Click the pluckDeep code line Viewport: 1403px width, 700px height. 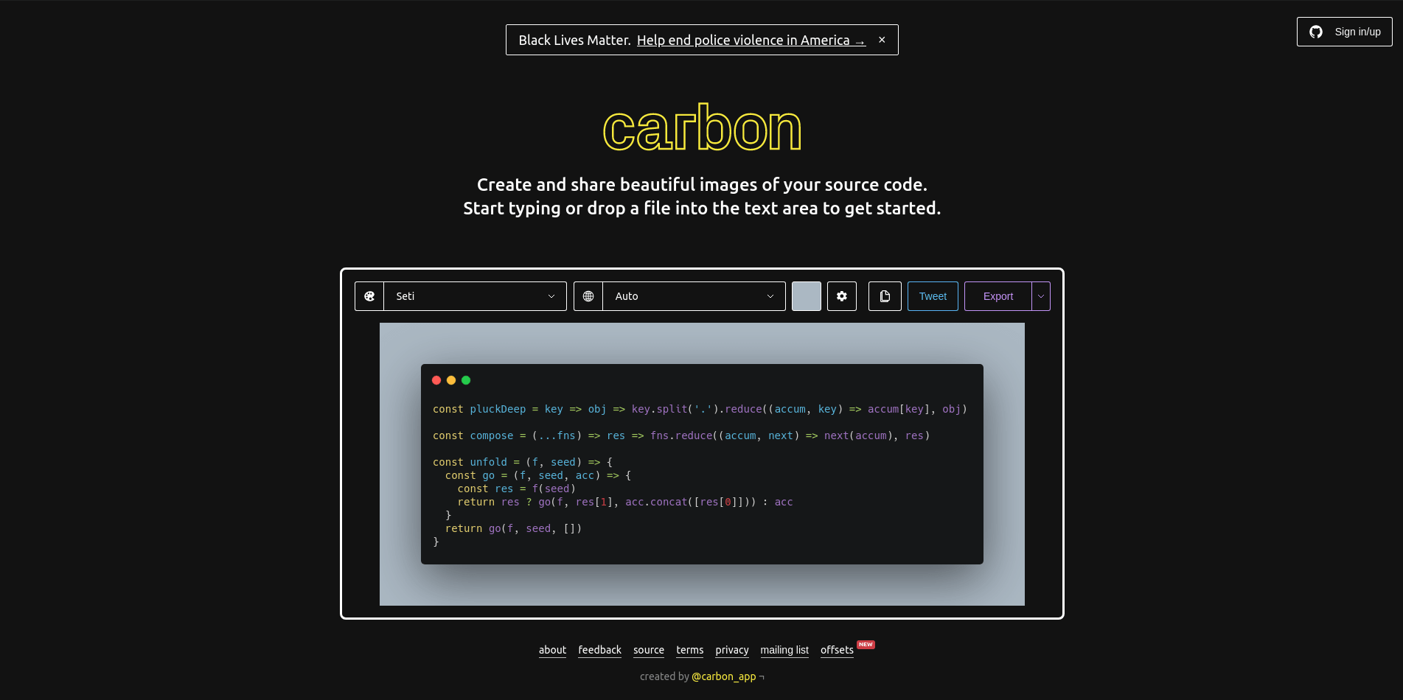(x=700, y=409)
